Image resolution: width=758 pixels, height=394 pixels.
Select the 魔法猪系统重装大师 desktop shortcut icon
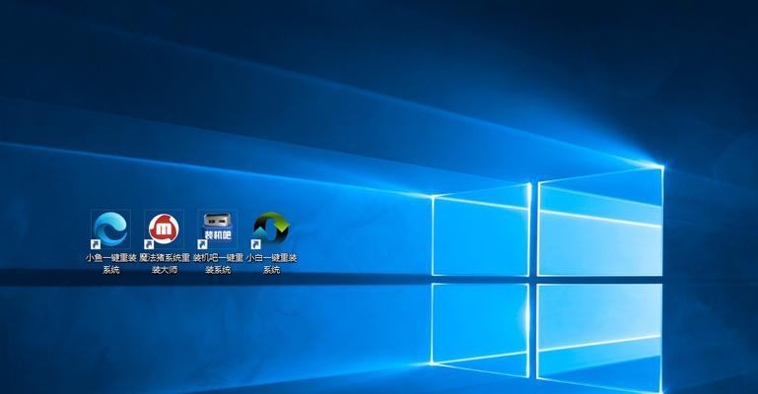tap(164, 229)
